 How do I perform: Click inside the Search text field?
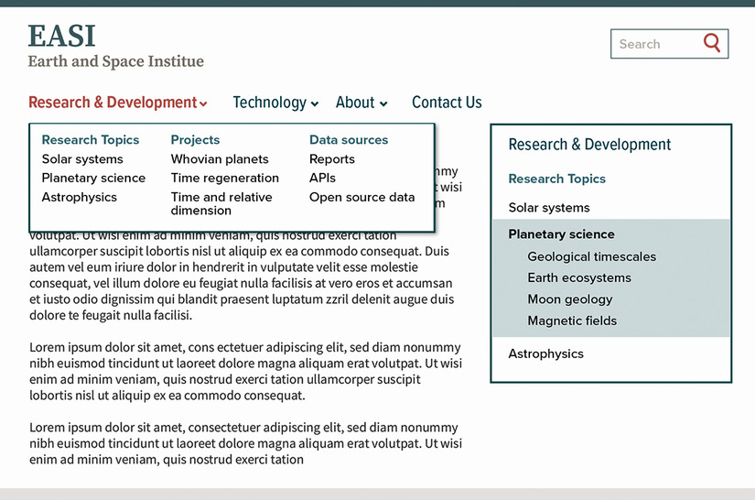point(654,44)
